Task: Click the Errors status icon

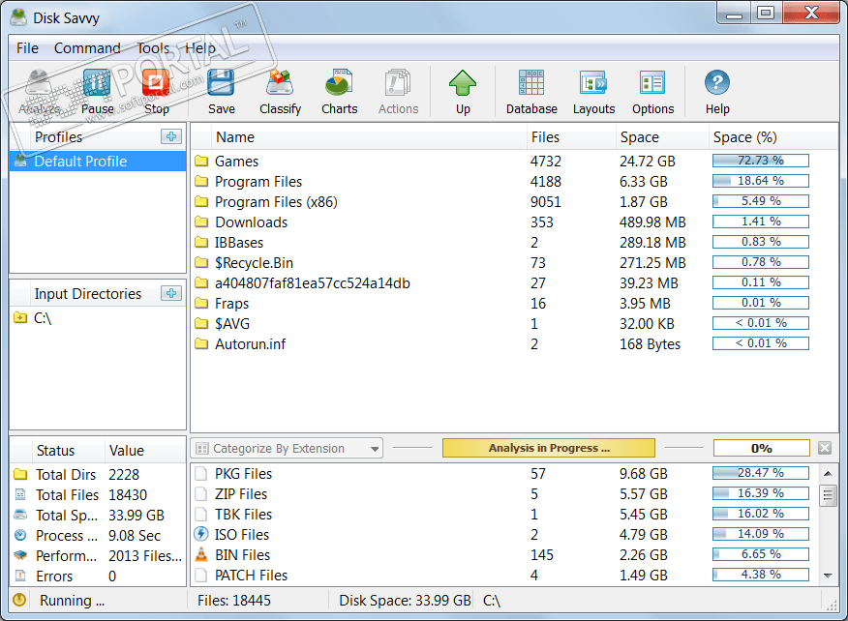Action: coord(20,576)
